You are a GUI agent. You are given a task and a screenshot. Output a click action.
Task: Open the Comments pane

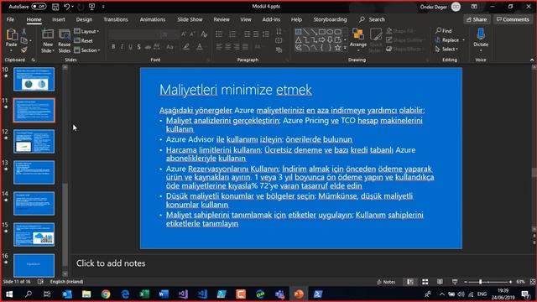(513, 19)
